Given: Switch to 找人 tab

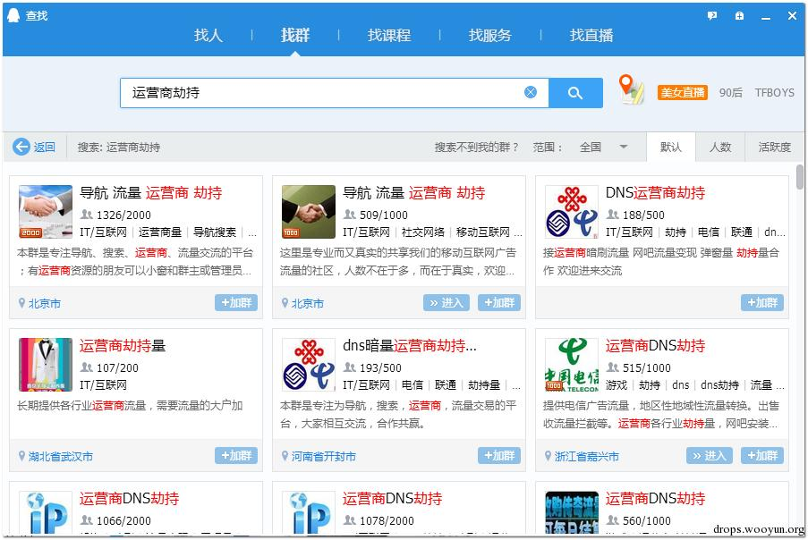Looking at the screenshot, I should click(x=208, y=35).
